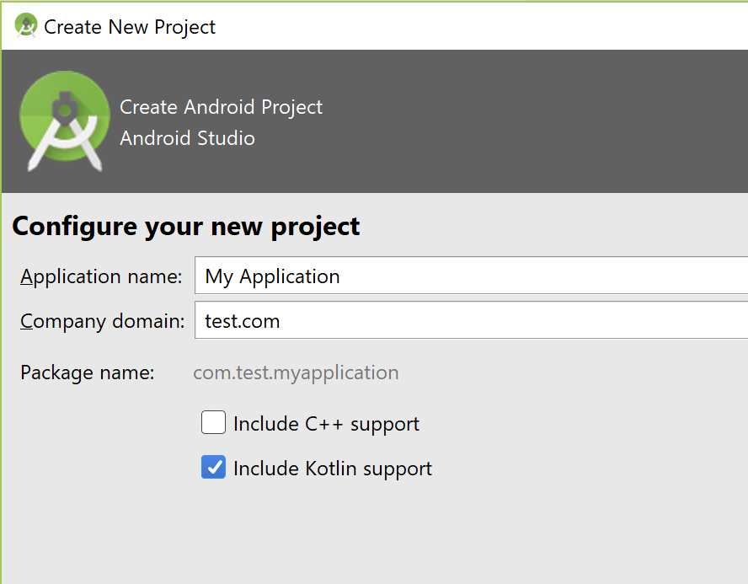Click the com.test.myapplication package name text
This screenshot has height=584, width=748.
tap(296, 373)
